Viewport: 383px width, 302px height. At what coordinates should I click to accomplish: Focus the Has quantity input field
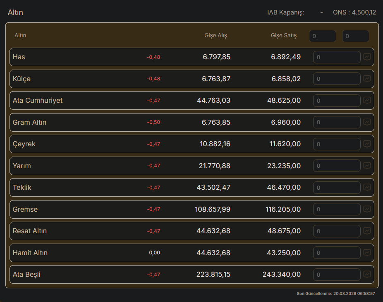[337, 57]
